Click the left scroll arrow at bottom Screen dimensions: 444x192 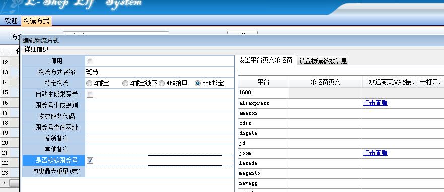(4, 183)
